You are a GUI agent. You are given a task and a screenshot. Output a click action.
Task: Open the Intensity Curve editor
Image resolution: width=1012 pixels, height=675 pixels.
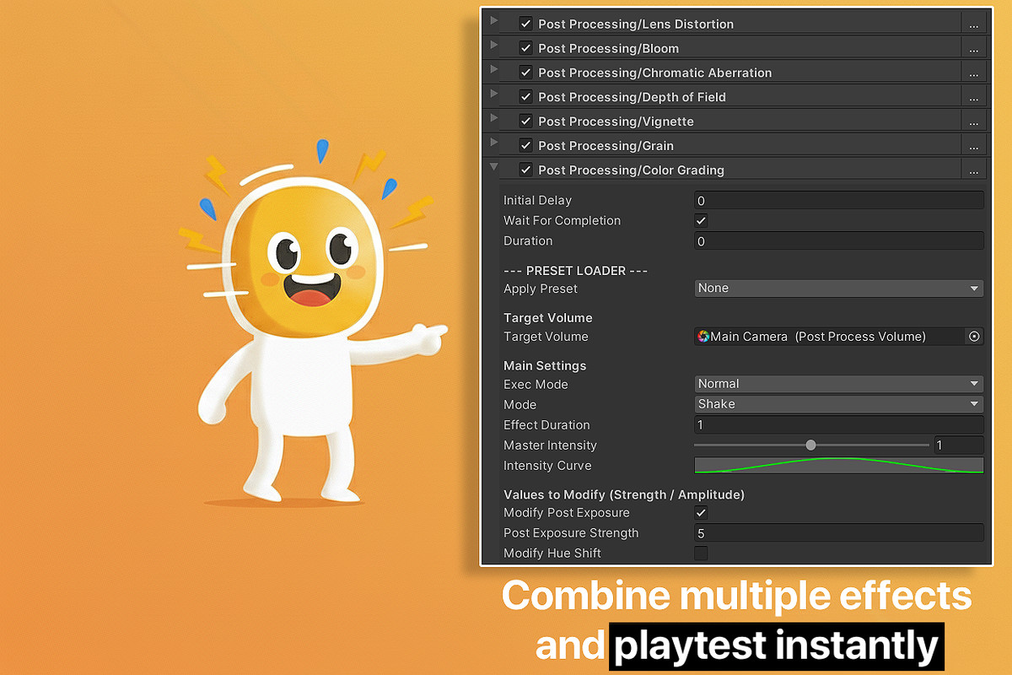[838, 465]
